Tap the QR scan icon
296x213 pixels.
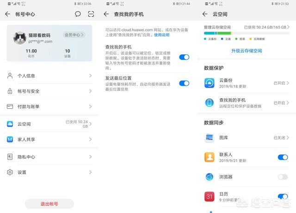pyautogui.click(x=91, y=14)
